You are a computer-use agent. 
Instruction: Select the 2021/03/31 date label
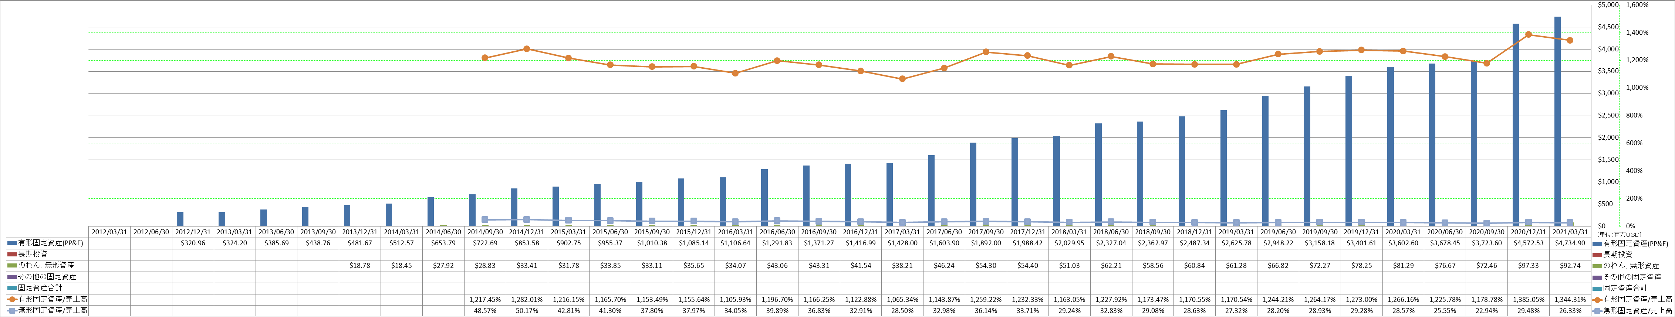(1570, 232)
